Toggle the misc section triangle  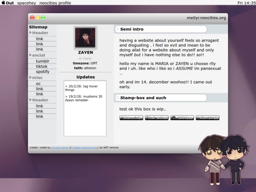click(30, 77)
